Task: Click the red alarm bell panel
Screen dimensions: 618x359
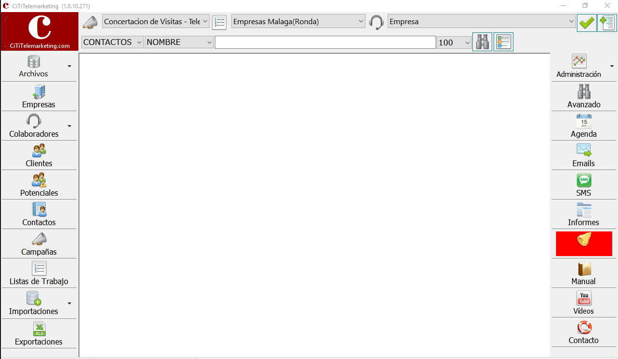Action: pos(584,244)
